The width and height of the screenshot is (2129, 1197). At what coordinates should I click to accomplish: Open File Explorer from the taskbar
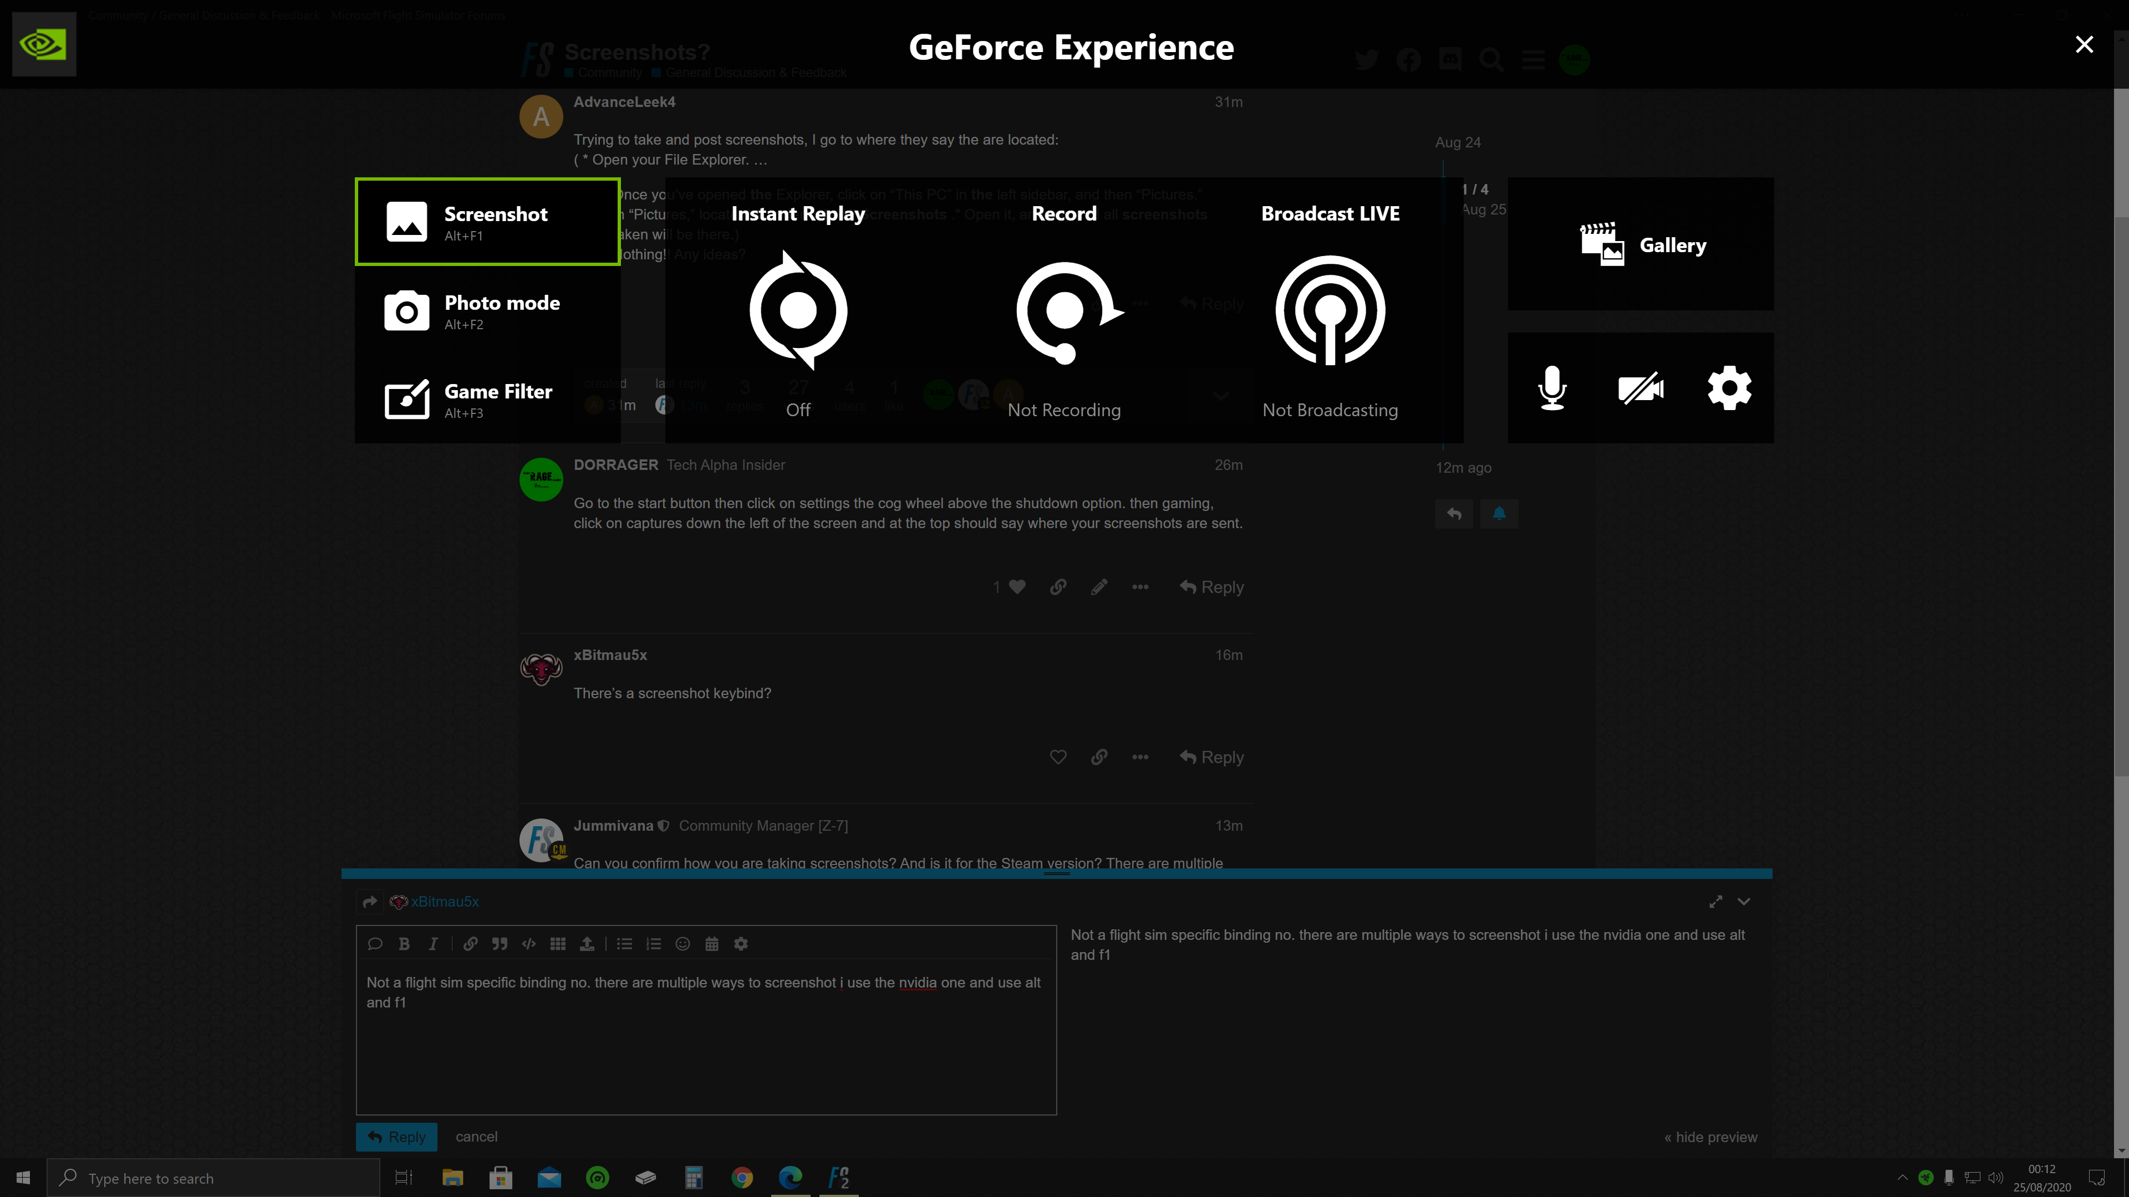tap(452, 1177)
